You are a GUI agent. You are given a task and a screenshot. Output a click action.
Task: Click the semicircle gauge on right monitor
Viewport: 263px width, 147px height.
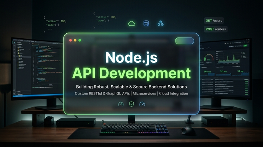click(208, 58)
